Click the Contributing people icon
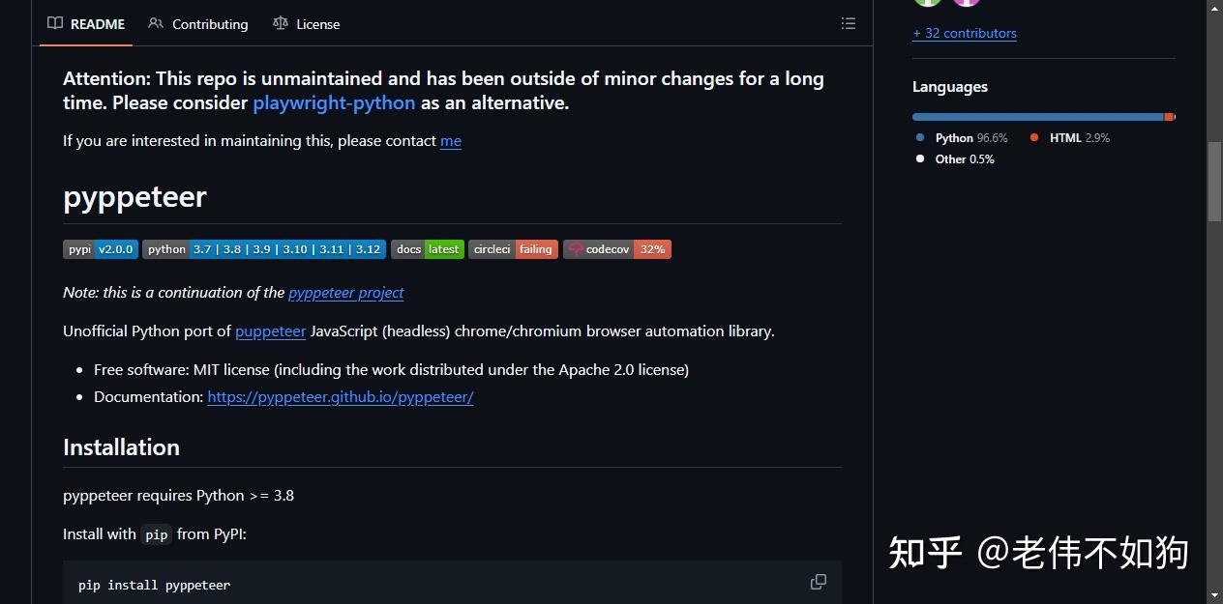1223x604 pixels. 156,23
